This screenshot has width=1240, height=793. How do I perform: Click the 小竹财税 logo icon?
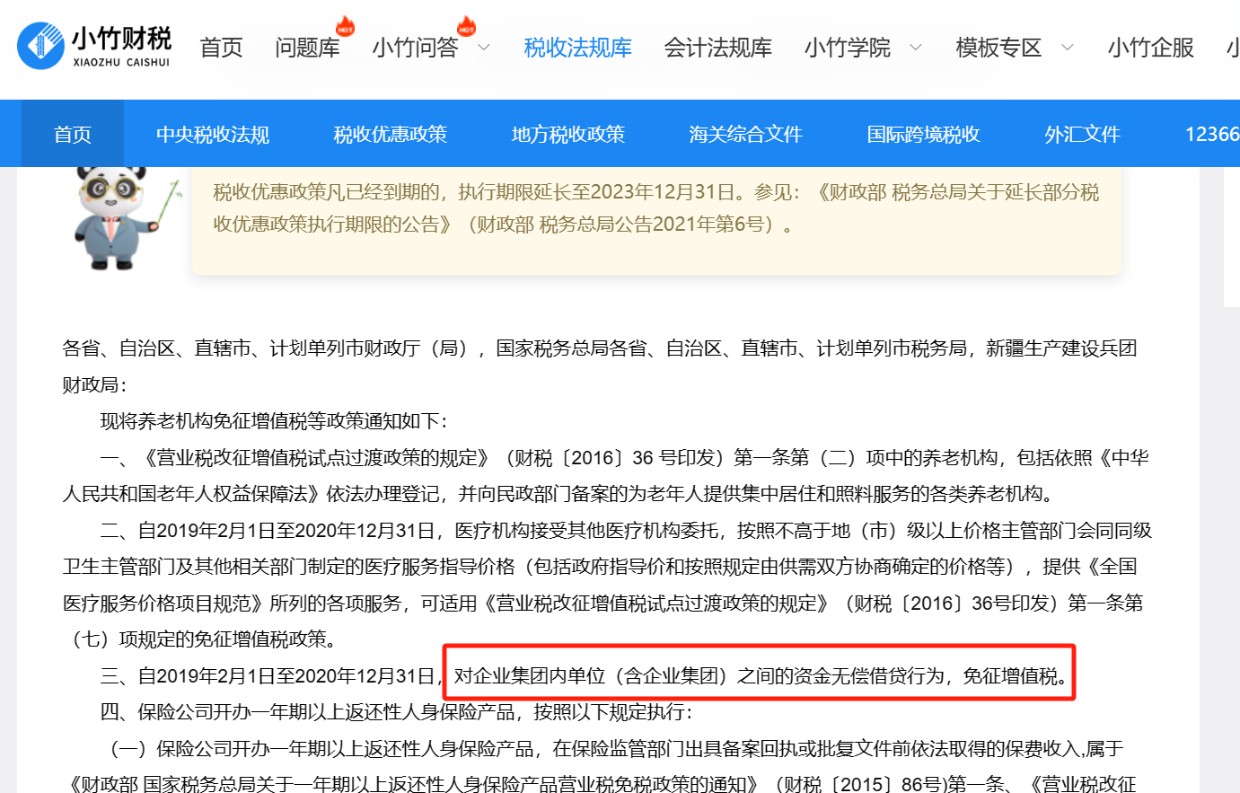pos(40,46)
